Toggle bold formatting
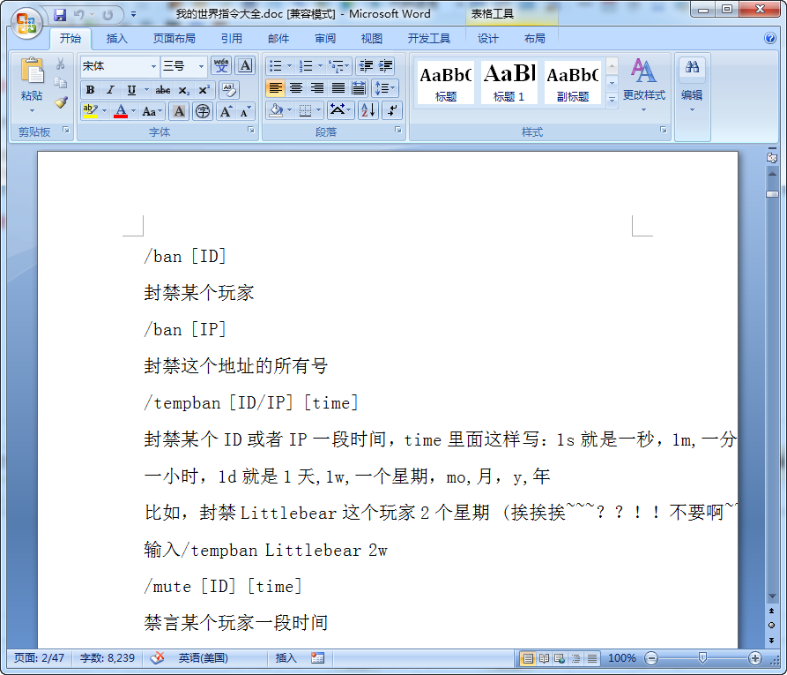 (91, 90)
